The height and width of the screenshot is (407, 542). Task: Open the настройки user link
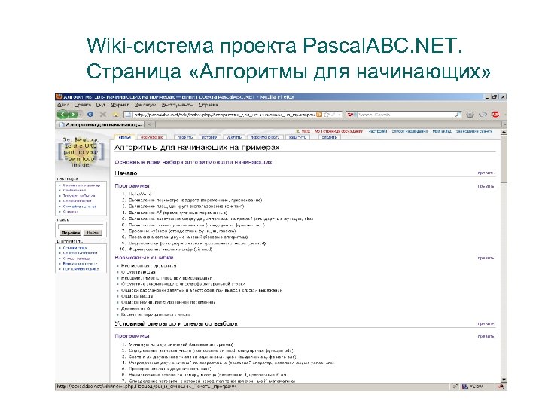377,131
